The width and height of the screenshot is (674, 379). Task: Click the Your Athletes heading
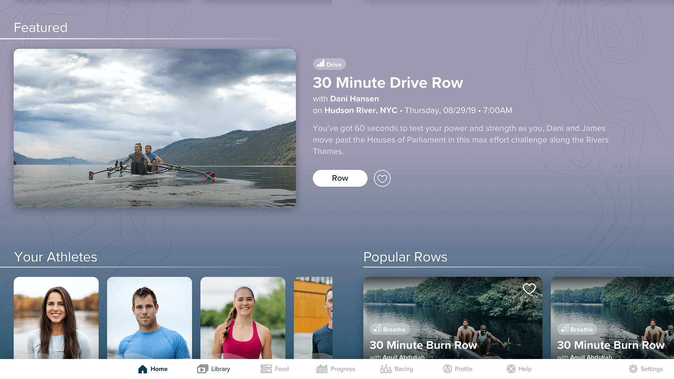click(55, 257)
